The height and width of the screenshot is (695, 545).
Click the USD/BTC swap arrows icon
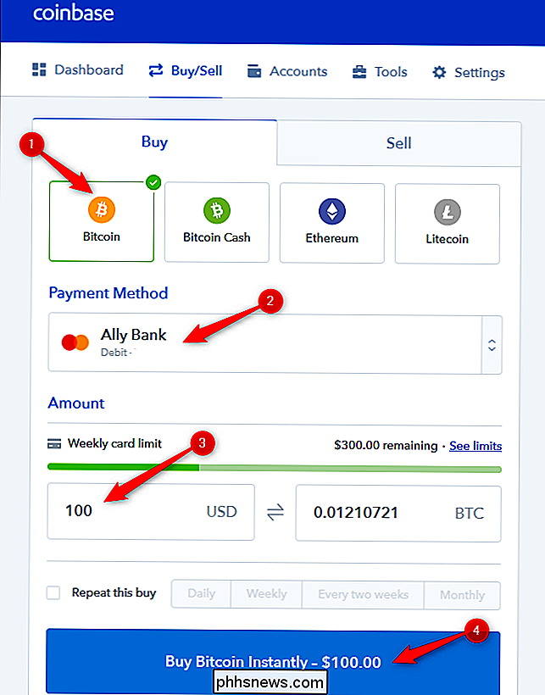[275, 513]
